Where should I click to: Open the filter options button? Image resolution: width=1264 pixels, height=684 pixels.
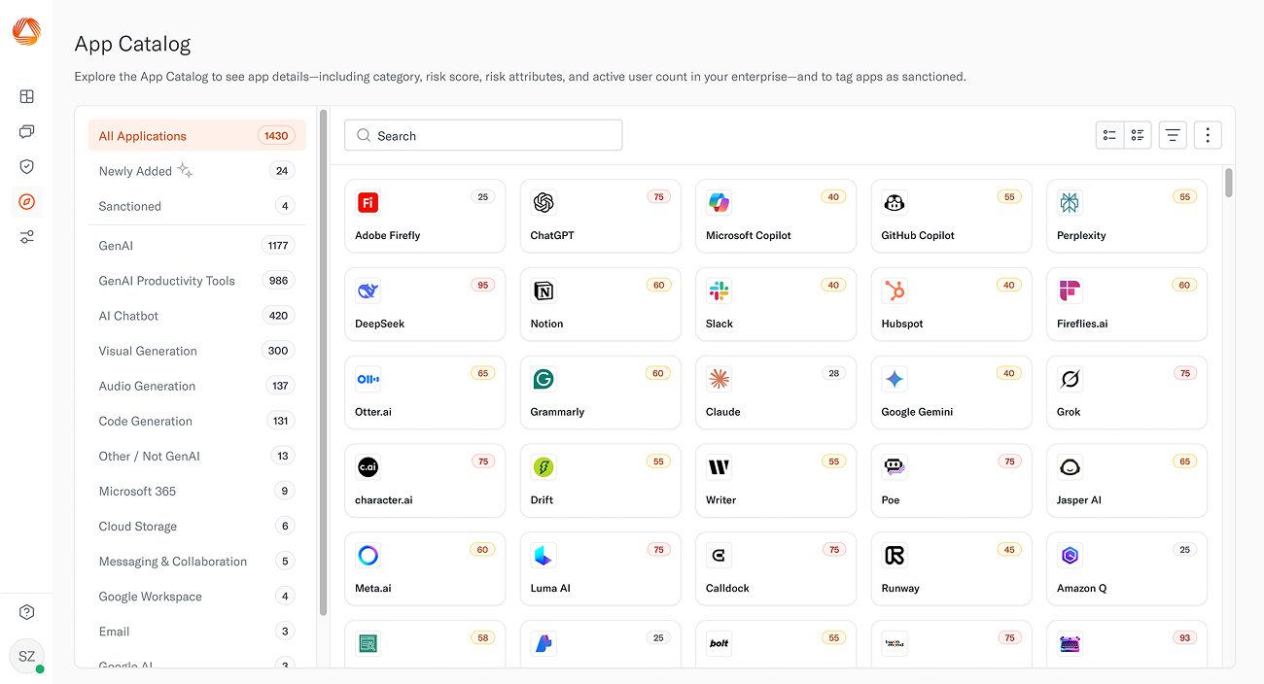(x=1173, y=135)
